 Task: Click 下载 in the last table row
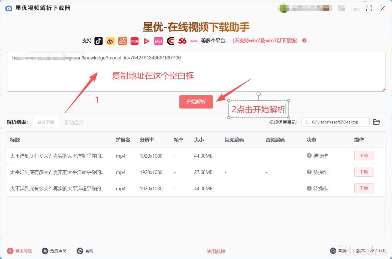click(364, 188)
